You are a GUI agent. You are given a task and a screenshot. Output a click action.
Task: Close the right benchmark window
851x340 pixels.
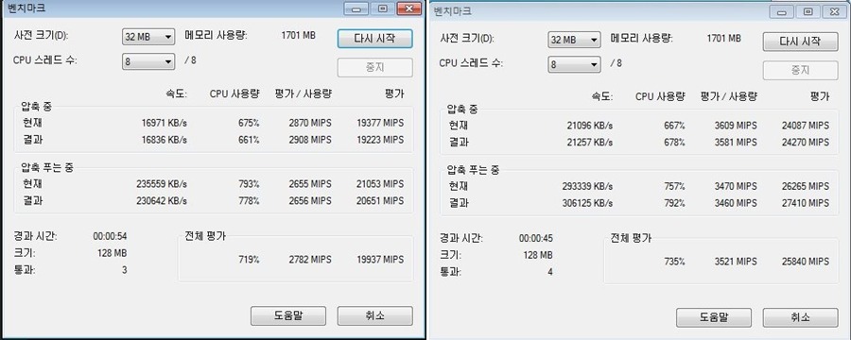(835, 11)
